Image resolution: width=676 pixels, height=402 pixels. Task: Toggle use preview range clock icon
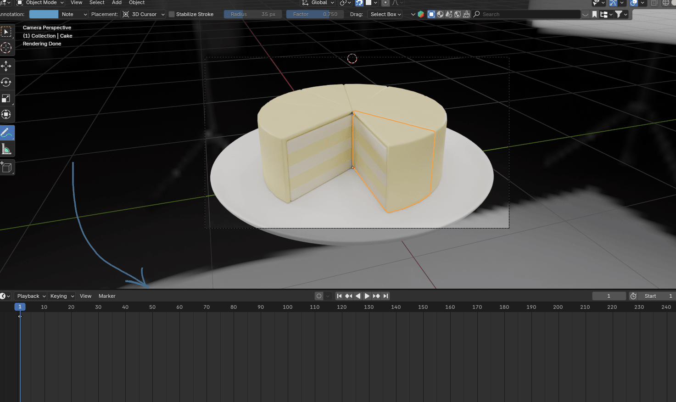[x=633, y=296]
